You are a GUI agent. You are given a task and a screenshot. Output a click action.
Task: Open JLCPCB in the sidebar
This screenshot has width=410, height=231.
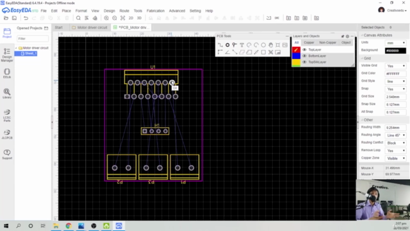pyautogui.click(x=7, y=134)
